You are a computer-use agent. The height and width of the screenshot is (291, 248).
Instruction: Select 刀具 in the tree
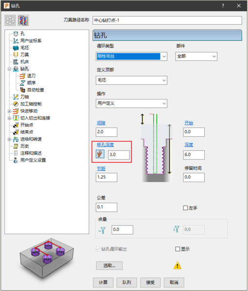[25, 54]
